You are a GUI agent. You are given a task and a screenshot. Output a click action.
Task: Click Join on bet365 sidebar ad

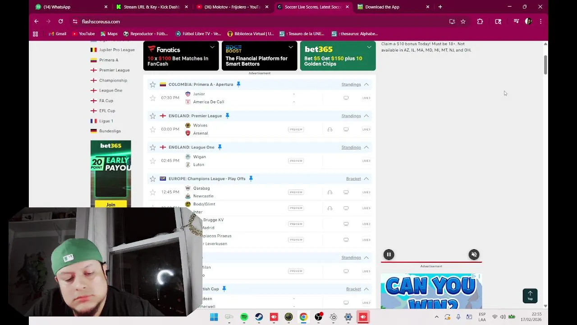click(111, 204)
